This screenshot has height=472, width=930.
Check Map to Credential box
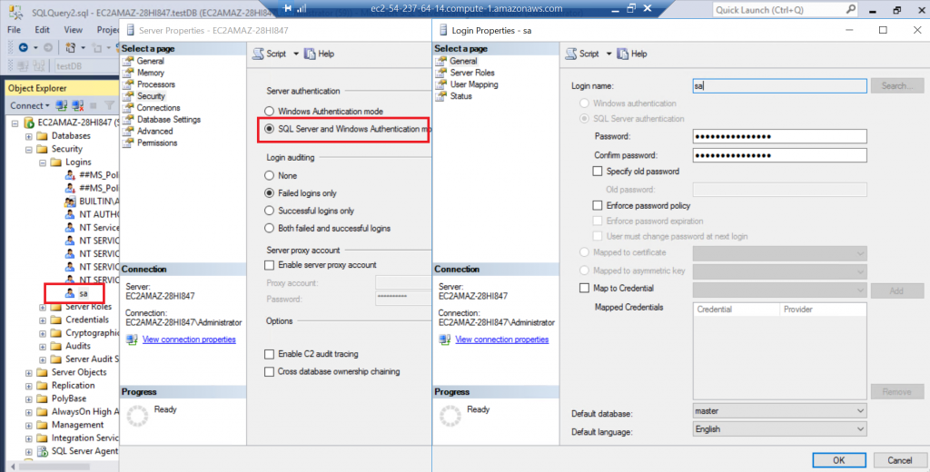click(584, 288)
